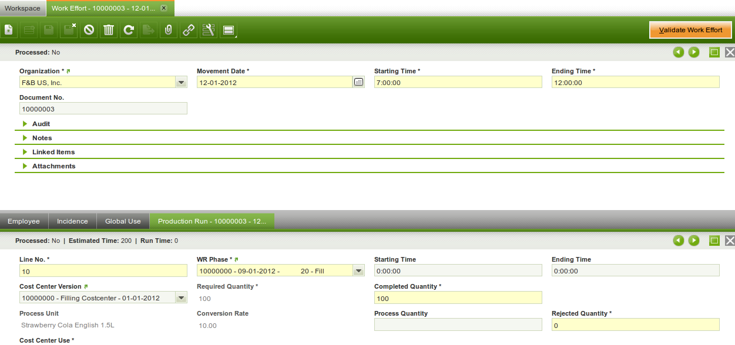Click the Undo changes toolbar icon

pos(89,30)
